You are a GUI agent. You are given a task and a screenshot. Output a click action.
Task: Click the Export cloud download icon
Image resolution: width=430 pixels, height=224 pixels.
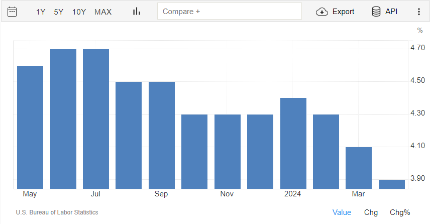(321, 12)
